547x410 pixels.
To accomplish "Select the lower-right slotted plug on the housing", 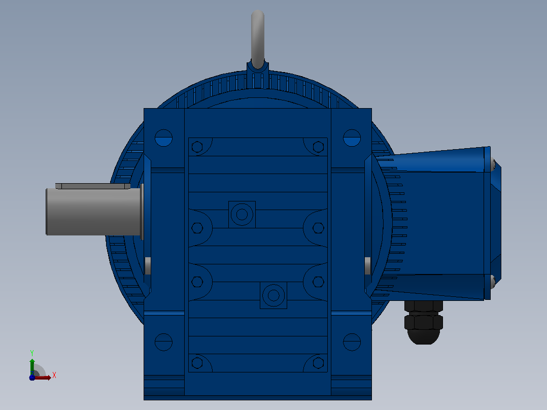I will click(x=352, y=342).
